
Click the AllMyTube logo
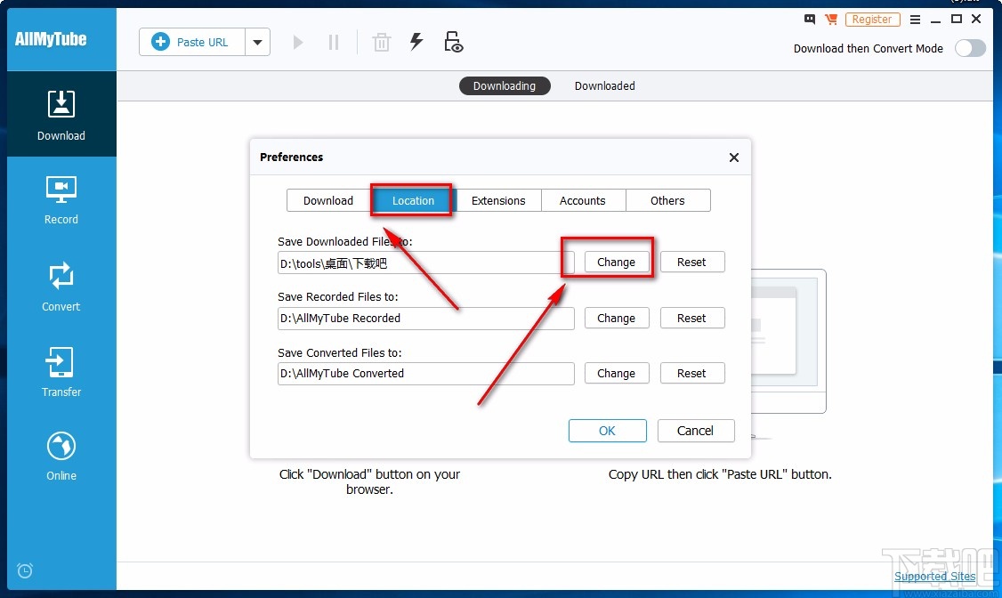(51, 39)
